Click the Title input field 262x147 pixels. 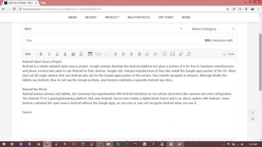click(x=129, y=40)
